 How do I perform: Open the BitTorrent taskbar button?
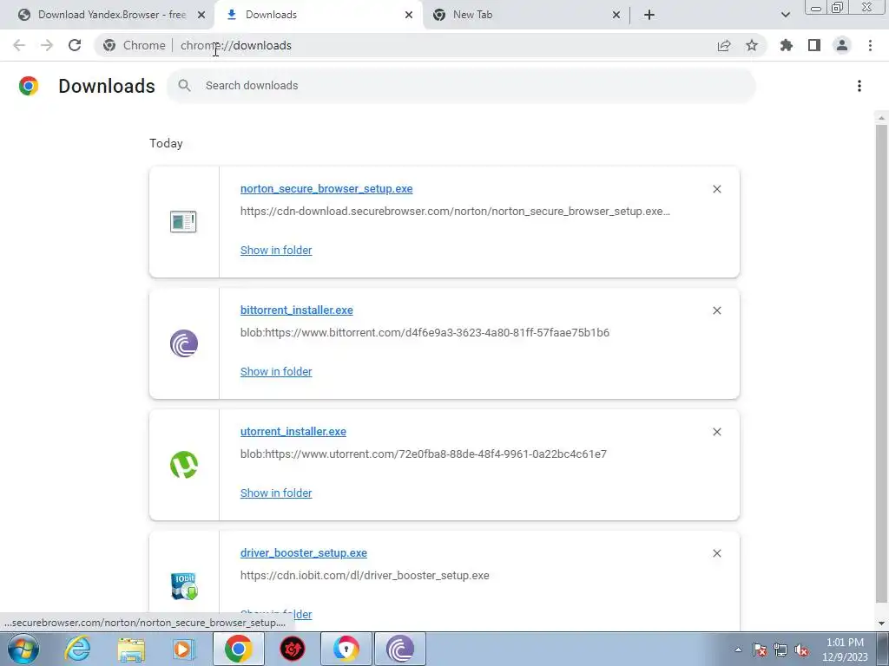[399, 649]
